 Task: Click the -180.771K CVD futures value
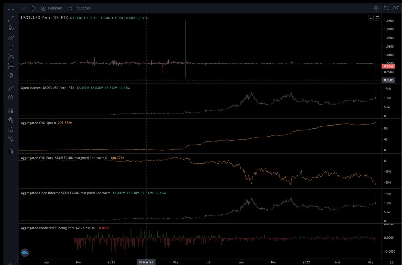(117, 158)
